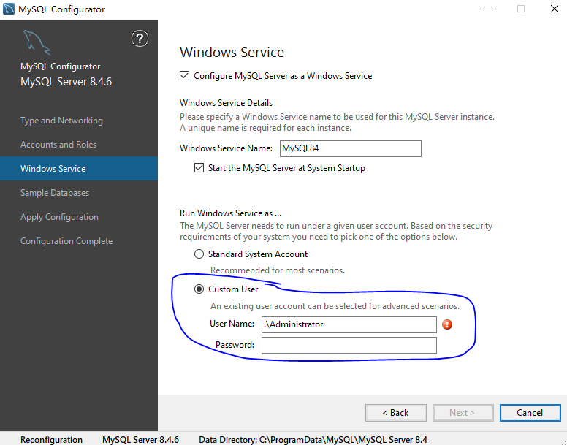Go to Type and Networking step
567x445 pixels.
61,121
